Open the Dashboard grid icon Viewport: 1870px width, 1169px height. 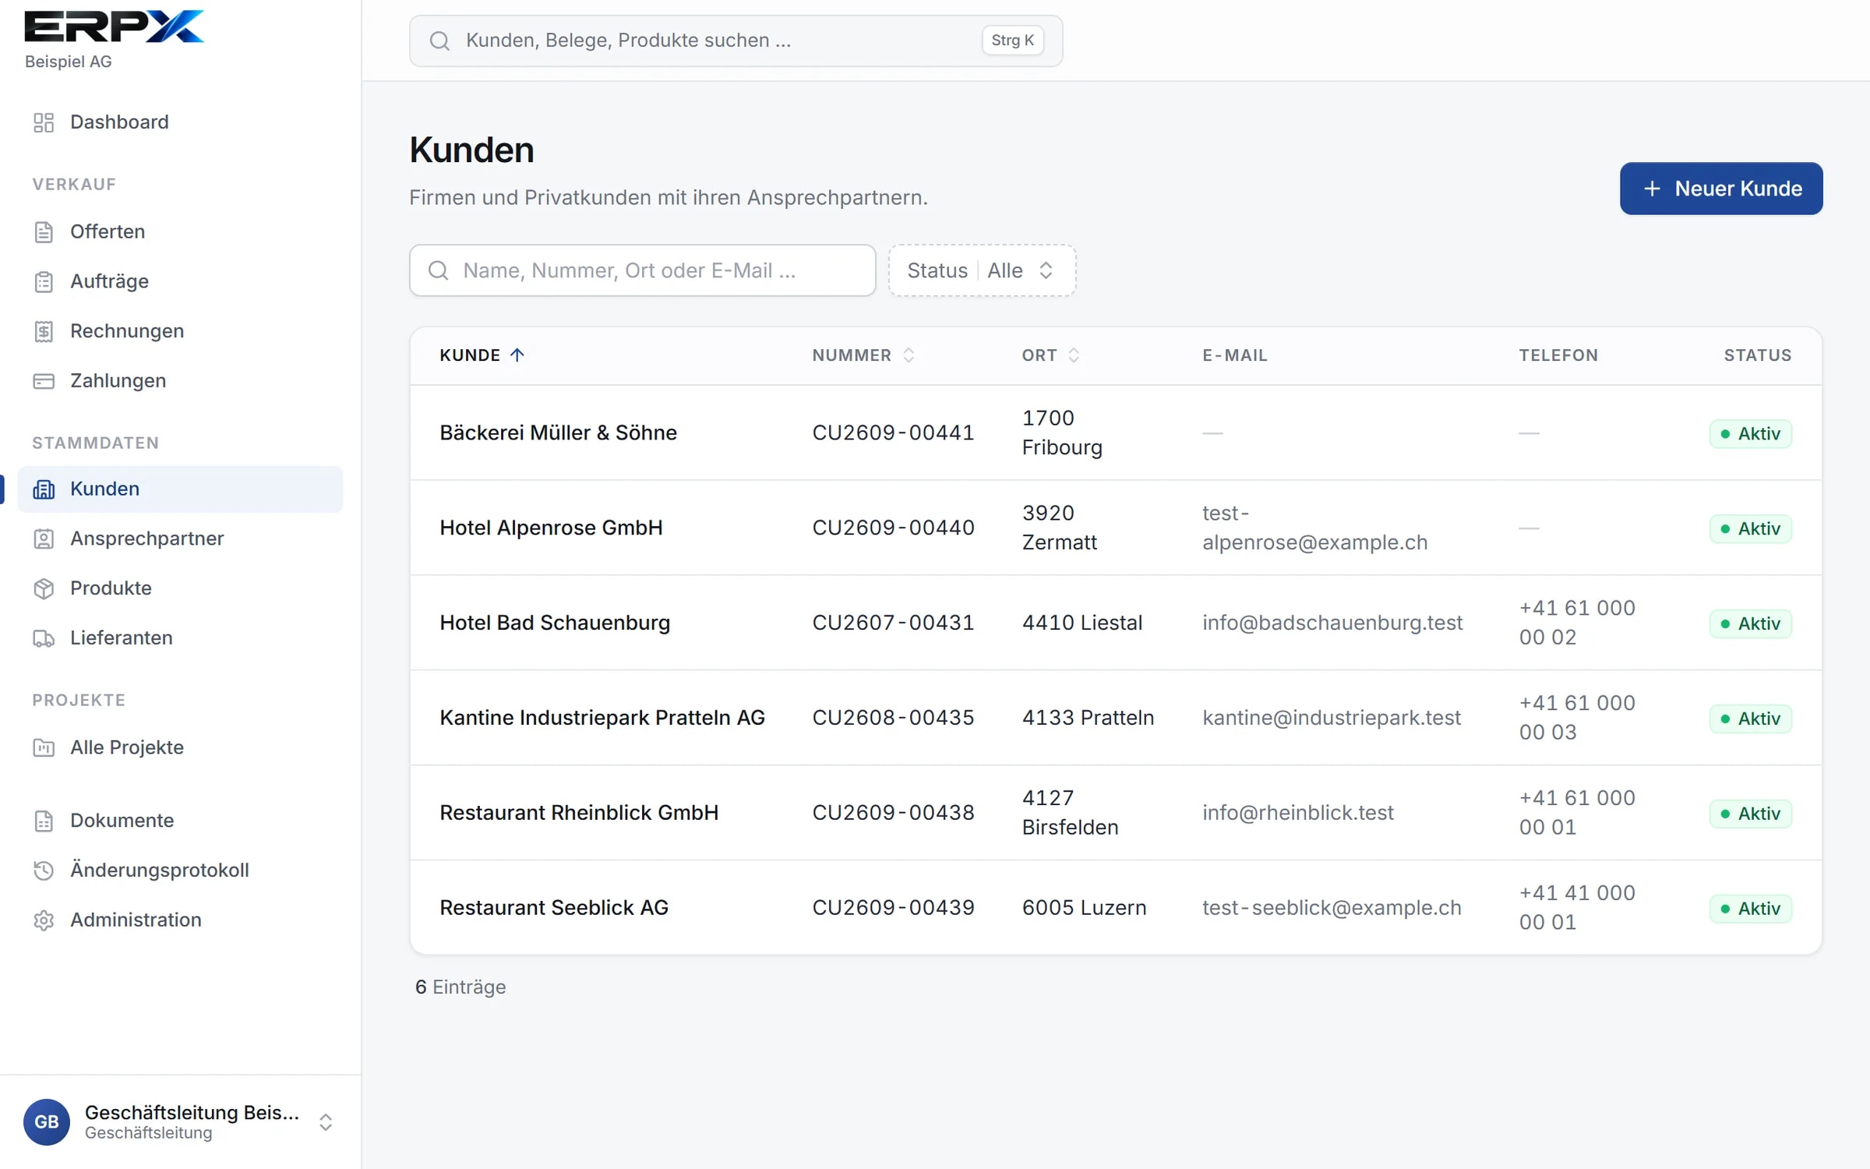pyautogui.click(x=44, y=122)
